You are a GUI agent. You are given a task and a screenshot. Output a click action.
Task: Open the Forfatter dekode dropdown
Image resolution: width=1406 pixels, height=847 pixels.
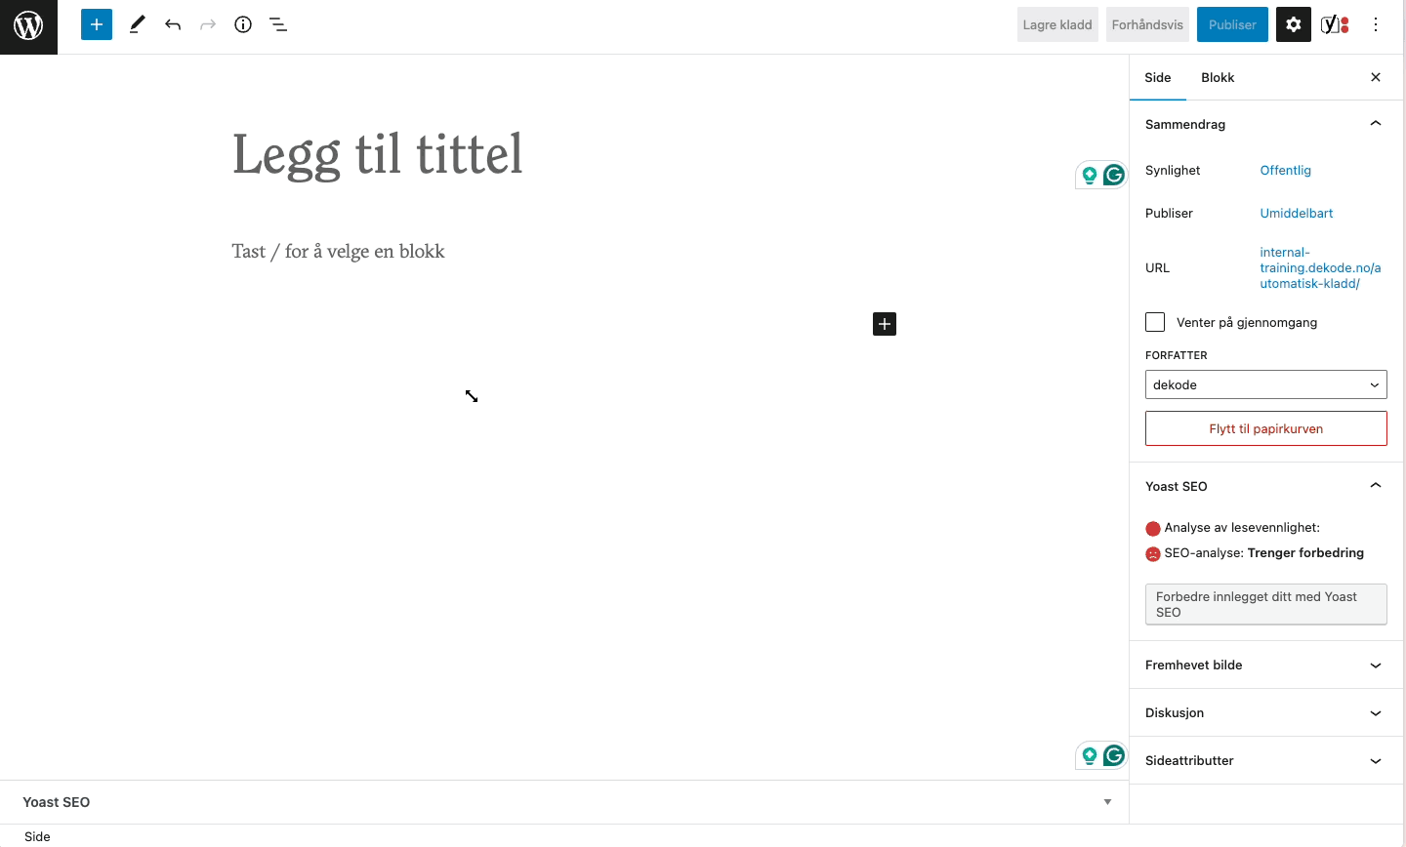1265,384
